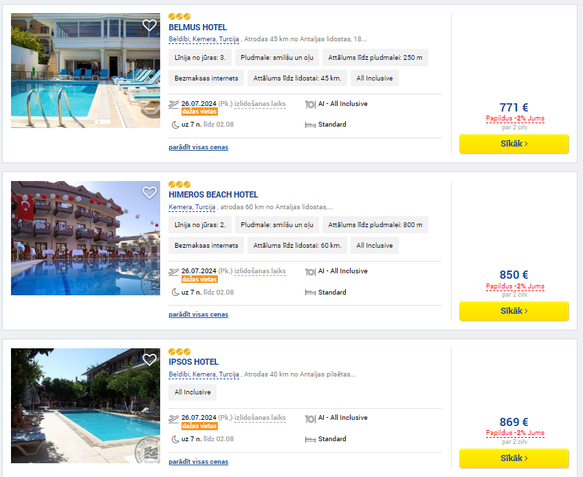Expand all prices for Ipsos Hotel

(198, 462)
